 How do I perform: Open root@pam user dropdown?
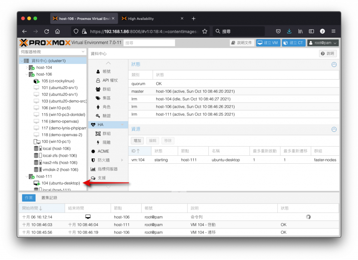tap(323, 43)
